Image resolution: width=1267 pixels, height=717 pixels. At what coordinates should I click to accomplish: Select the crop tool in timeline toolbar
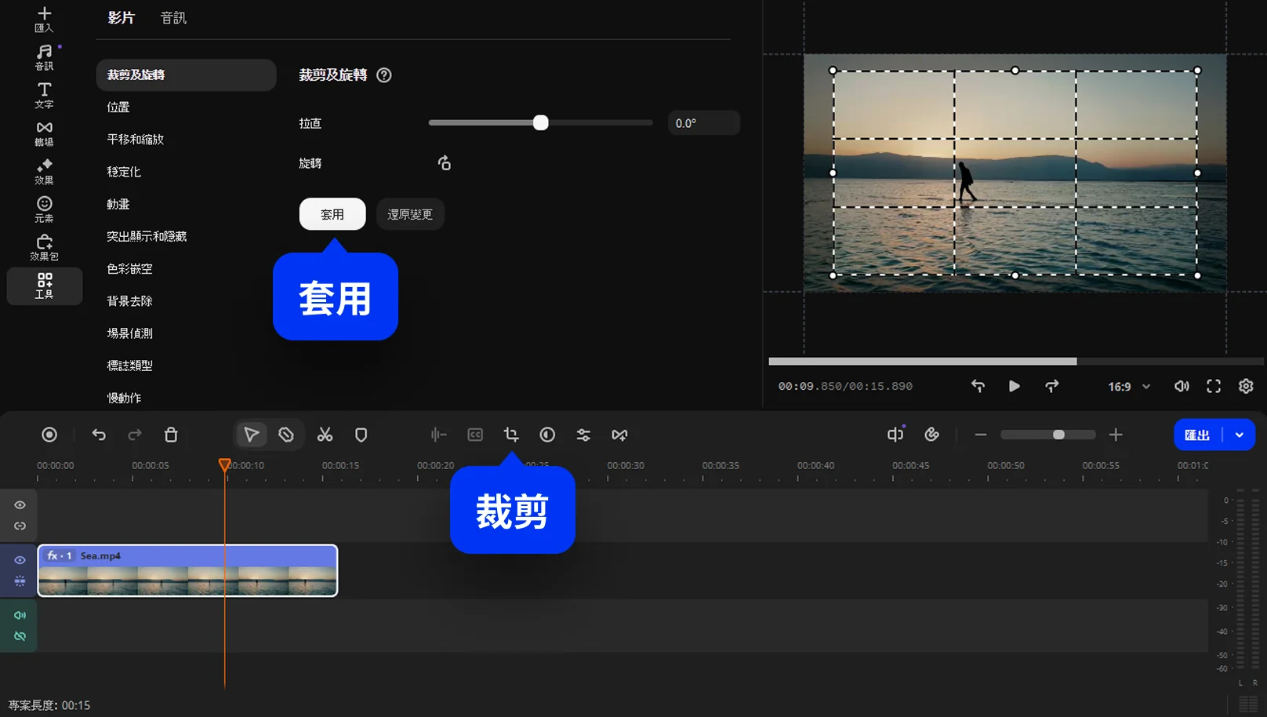[511, 435]
